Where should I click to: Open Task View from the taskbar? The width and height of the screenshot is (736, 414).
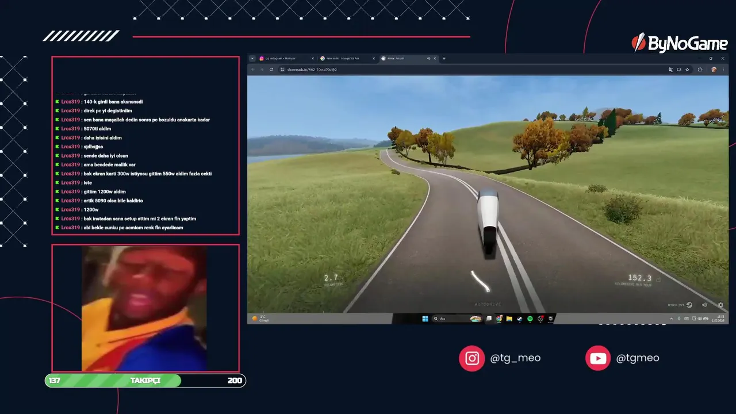point(489,319)
